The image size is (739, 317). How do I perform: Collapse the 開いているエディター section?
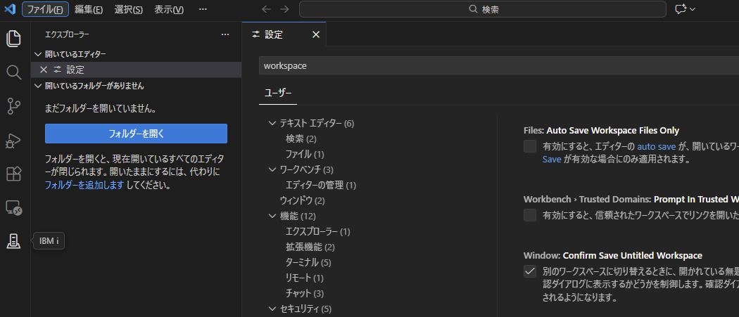[x=137, y=54]
